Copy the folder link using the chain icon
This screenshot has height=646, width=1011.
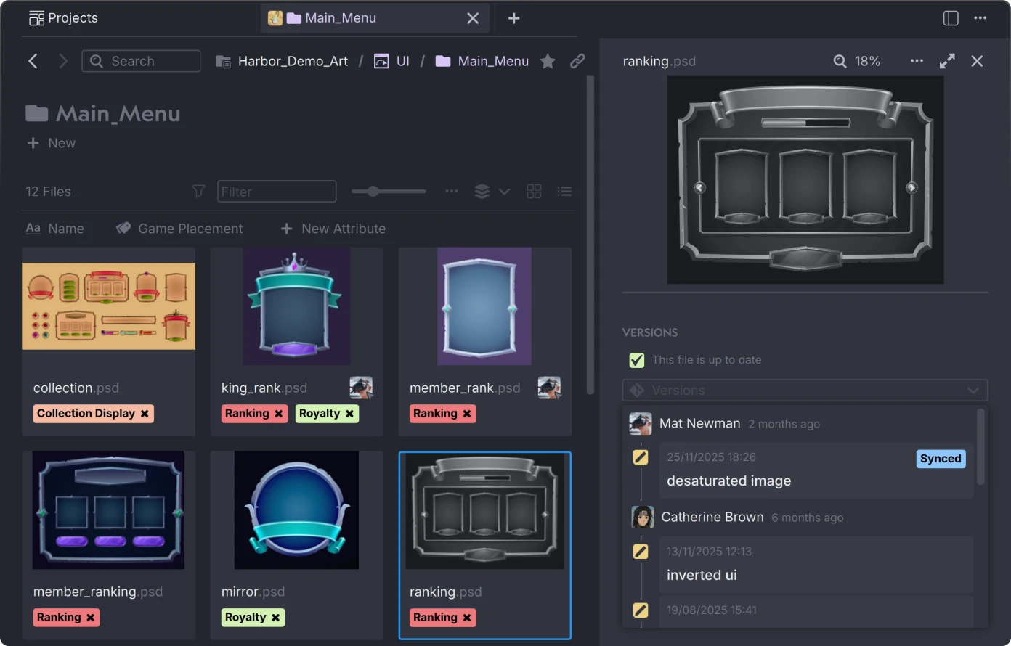pyautogui.click(x=577, y=61)
